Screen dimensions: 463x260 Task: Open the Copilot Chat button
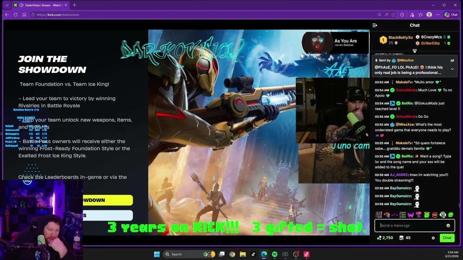click(451, 15)
